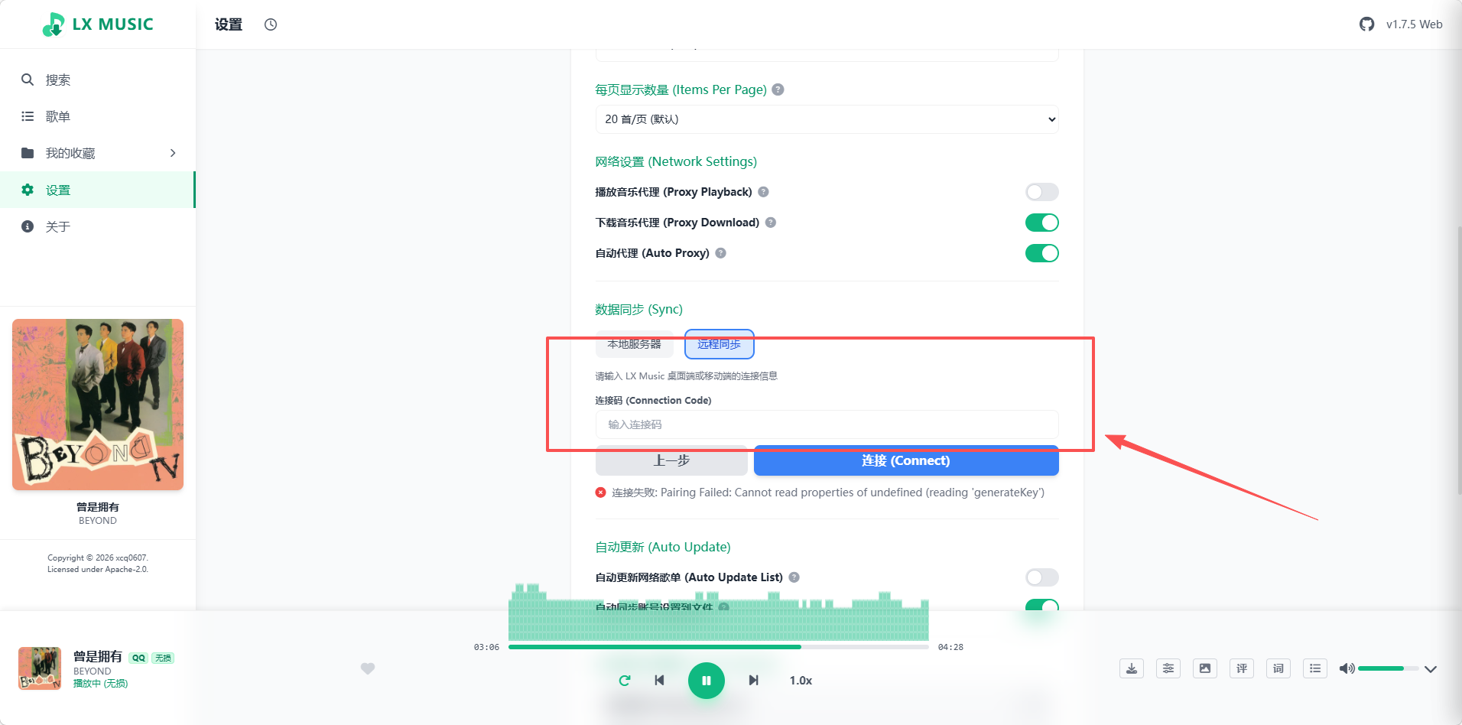Show help for Auto Proxy
1462x725 pixels.
720,253
